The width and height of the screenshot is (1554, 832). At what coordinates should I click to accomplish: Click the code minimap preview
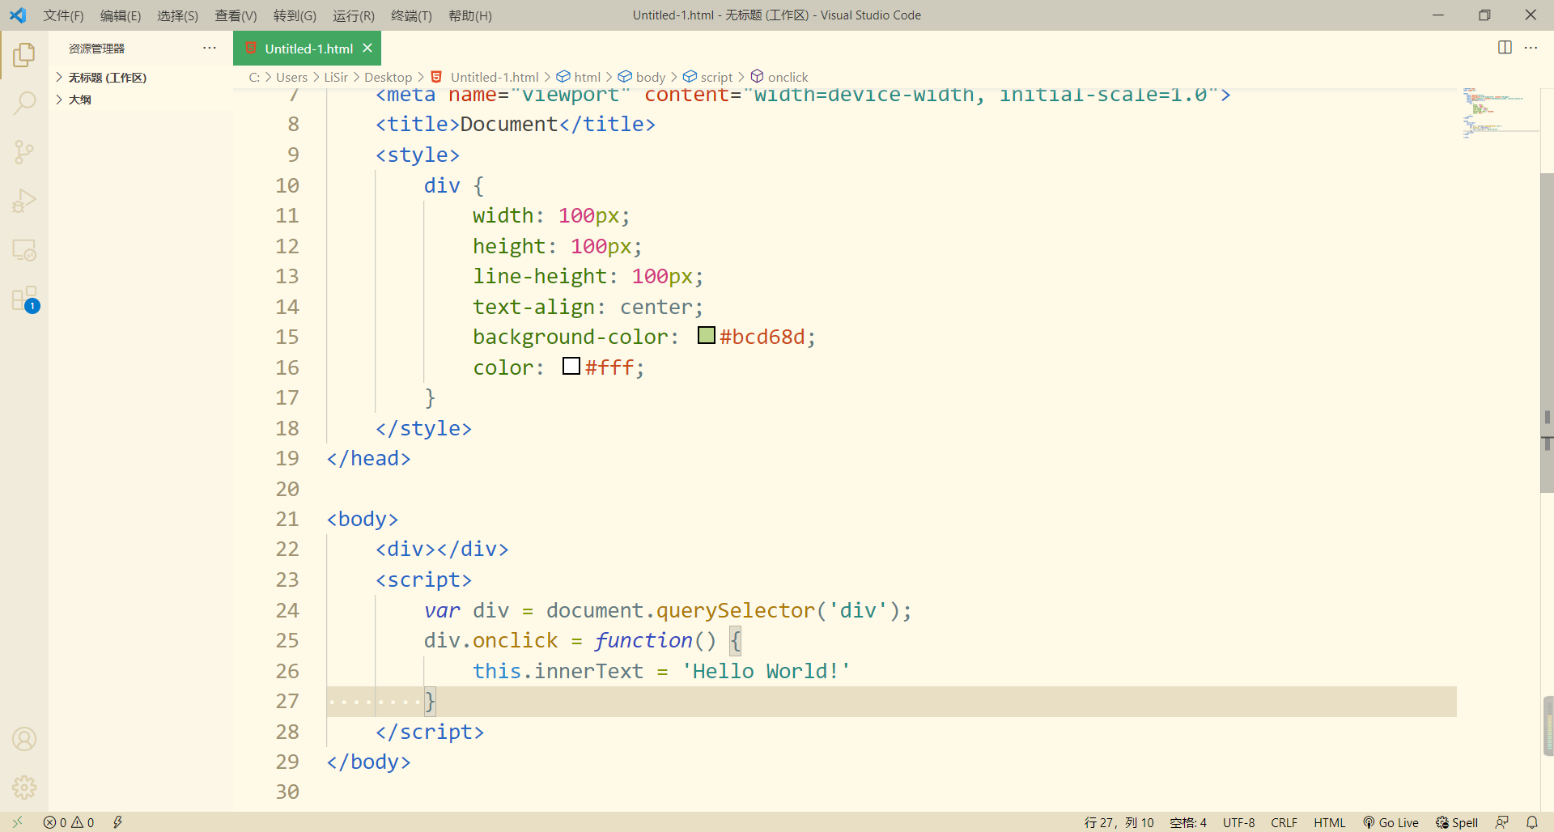tap(1497, 113)
